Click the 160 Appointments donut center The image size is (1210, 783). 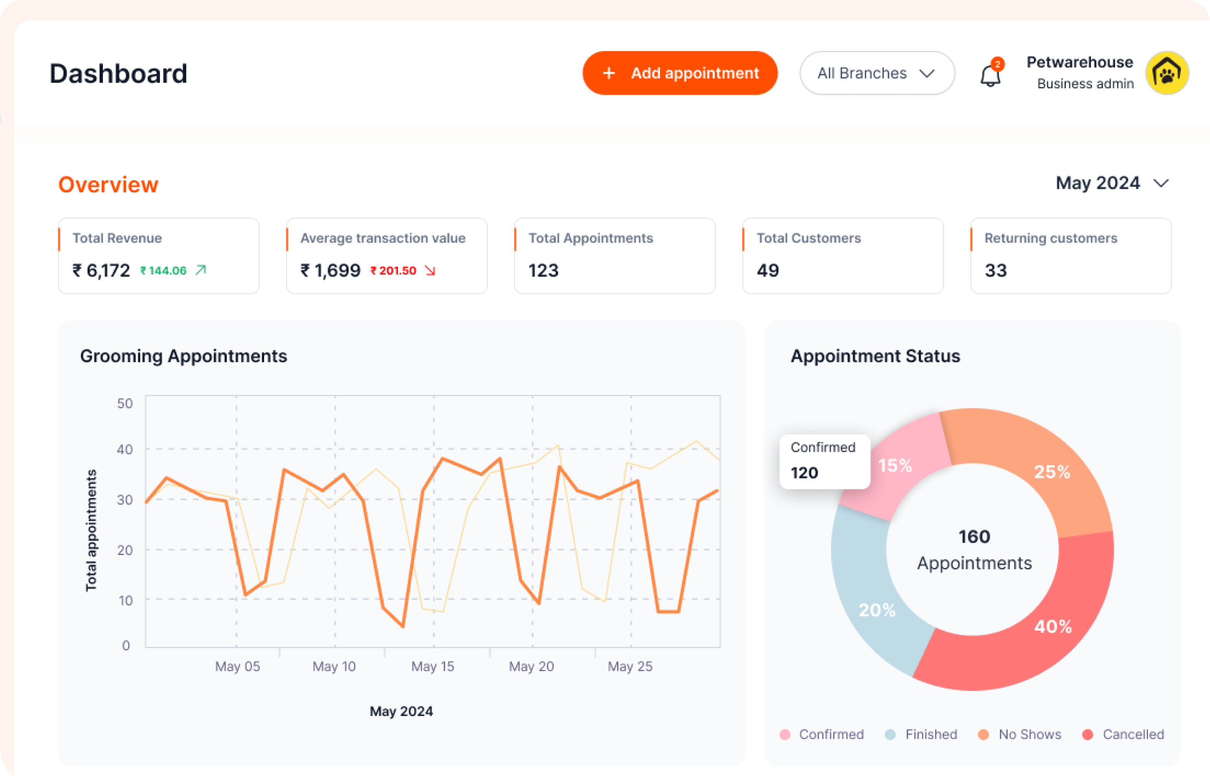coord(974,550)
